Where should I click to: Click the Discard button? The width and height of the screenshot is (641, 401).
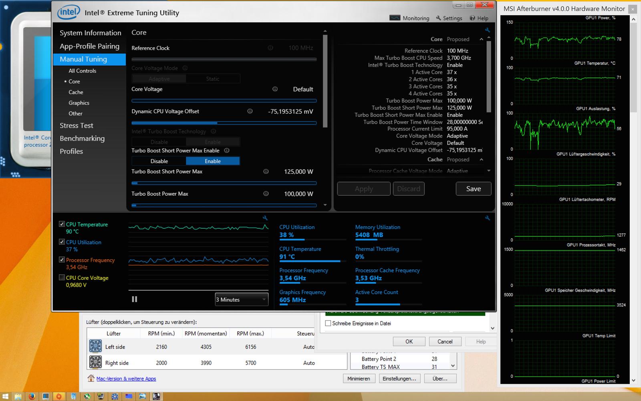click(409, 188)
